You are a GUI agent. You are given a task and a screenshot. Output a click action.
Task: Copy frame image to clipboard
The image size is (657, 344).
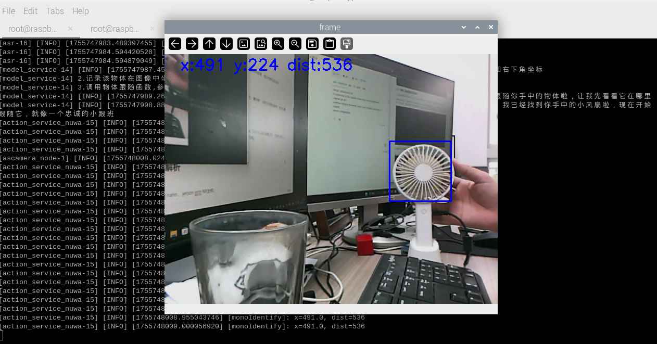pos(330,44)
